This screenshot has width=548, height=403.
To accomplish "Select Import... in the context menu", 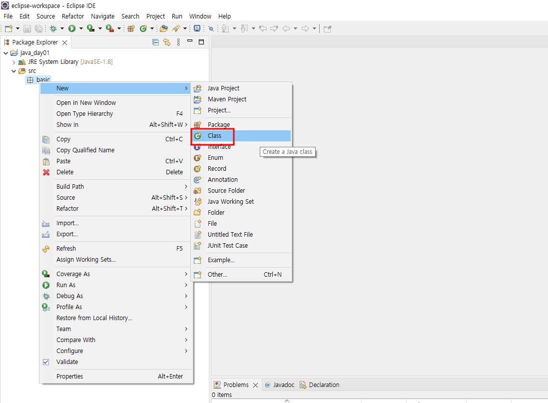I will point(116,223).
